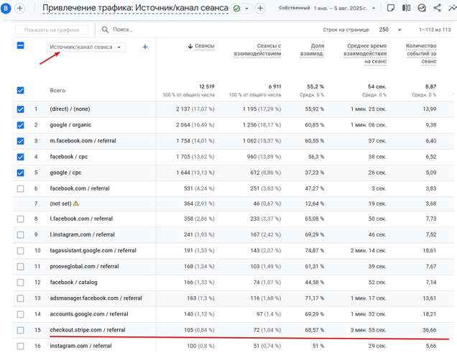This screenshot has height=353, width=457.
Task: Uncheck the (direct) / (none) row checkbox
Action: pos(20,109)
